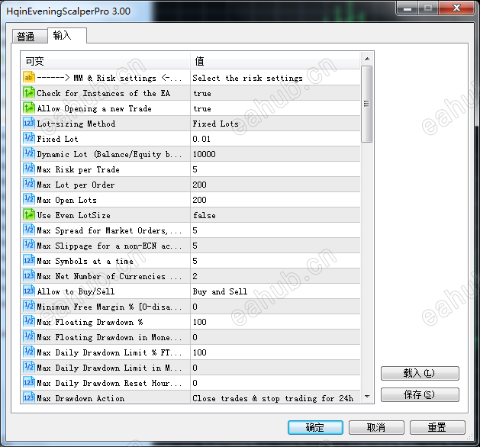Click the scrollbar down arrow
Screen dimensions: 480x447
coord(367,397)
